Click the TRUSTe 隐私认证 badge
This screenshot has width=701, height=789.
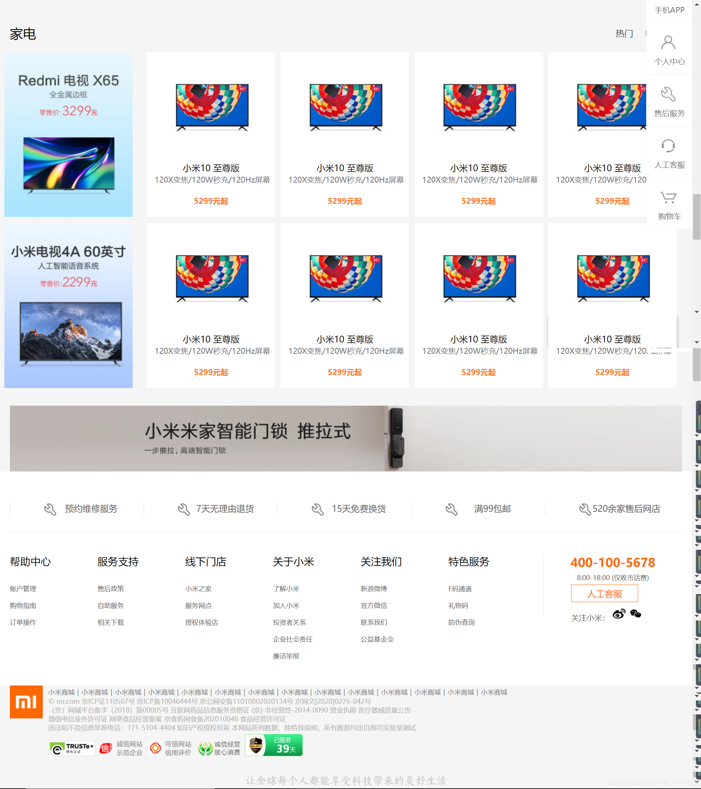pos(71,746)
